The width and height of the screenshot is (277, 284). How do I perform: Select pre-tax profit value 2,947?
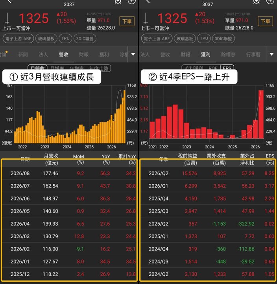coord(191,211)
